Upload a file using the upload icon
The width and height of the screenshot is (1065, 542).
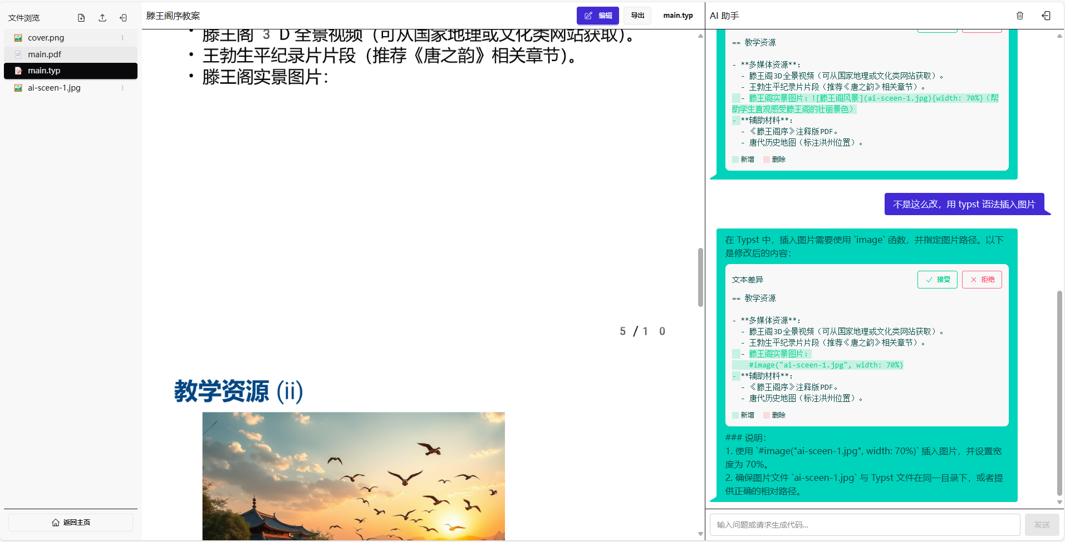[x=102, y=17]
